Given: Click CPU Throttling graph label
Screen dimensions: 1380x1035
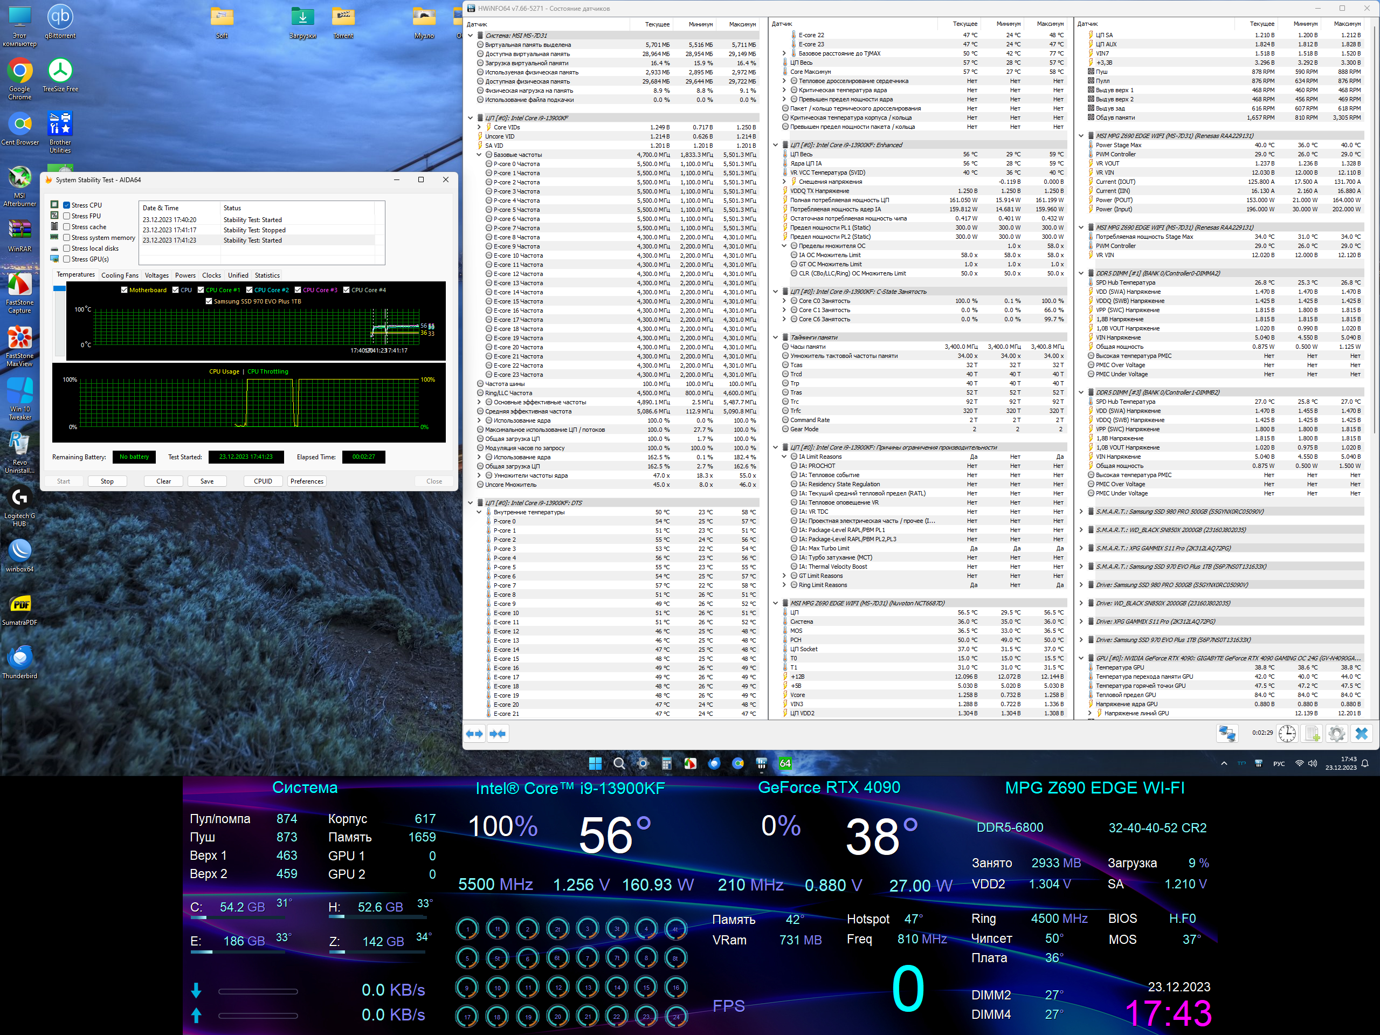Looking at the screenshot, I should [267, 371].
